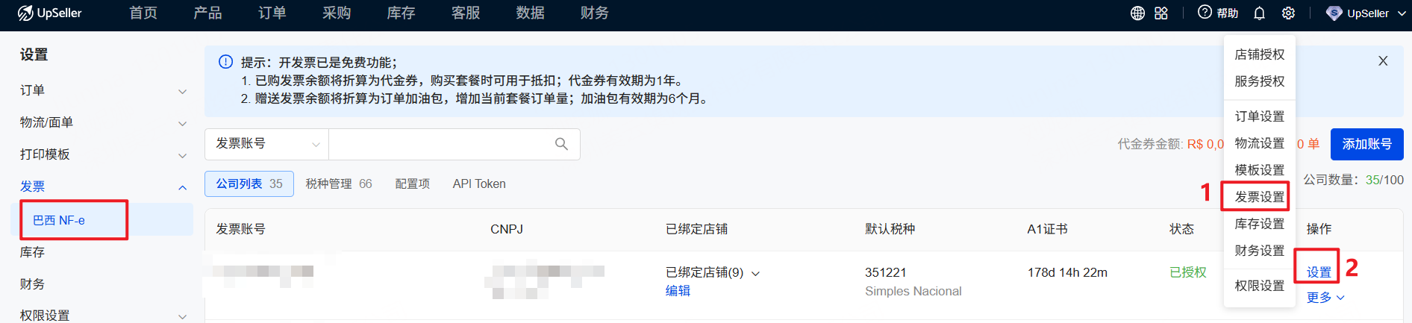The width and height of the screenshot is (1412, 323).
Task: Click the help question mark icon
Action: (x=1205, y=13)
